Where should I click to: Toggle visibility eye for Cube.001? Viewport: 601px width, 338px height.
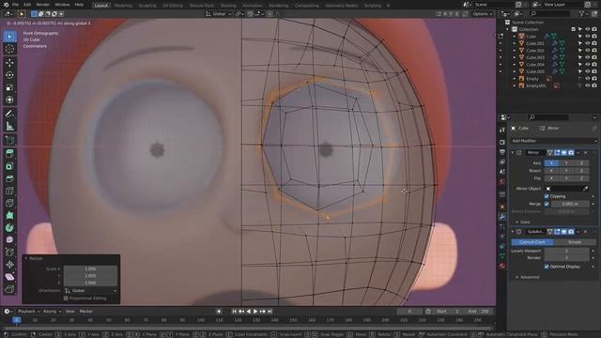click(587, 43)
